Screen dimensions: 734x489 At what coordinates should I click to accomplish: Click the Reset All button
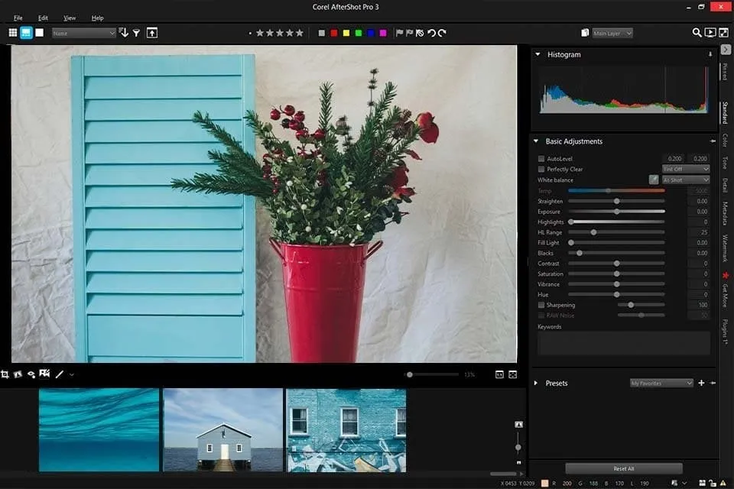(x=623, y=468)
